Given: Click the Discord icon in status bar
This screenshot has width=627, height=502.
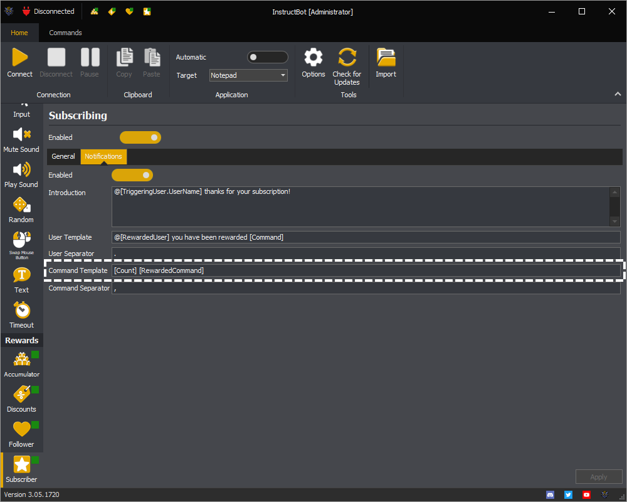Looking at the screenshot, I should pos(551,495).
